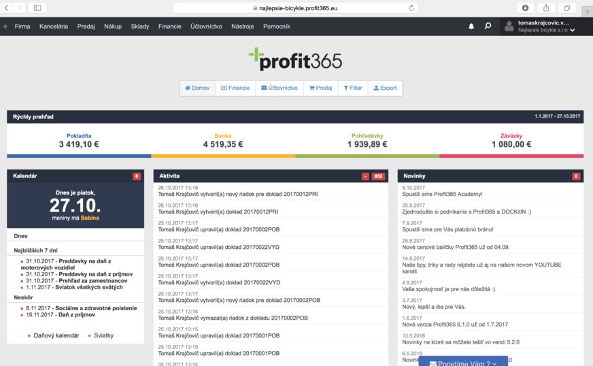Collapse the Aktivita panel with minus button

tap(366, 176)
